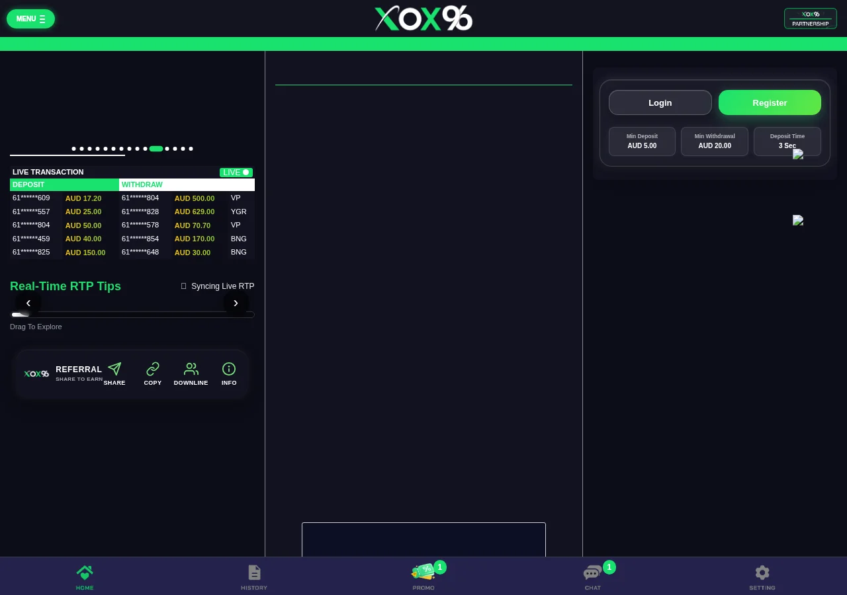Image resolution: width=847 pixels, height=595 pixels.
Task: Click deposit amount AUD 150.00
Action: pos(85,253)
